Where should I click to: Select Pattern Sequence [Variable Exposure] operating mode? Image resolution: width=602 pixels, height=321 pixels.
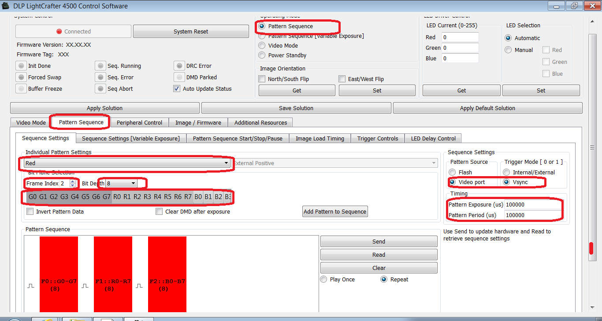(262, 36)
